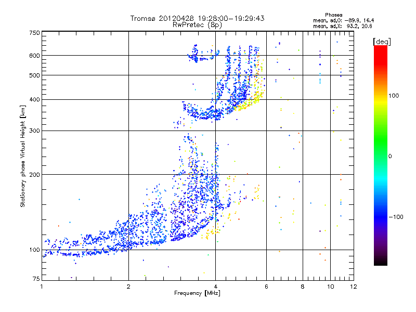
Task: Click the y-axis tick label '400'
Action: (35, 100)
